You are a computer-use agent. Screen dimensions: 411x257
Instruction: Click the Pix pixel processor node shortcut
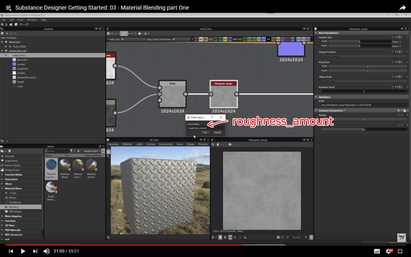click(268, 39)
